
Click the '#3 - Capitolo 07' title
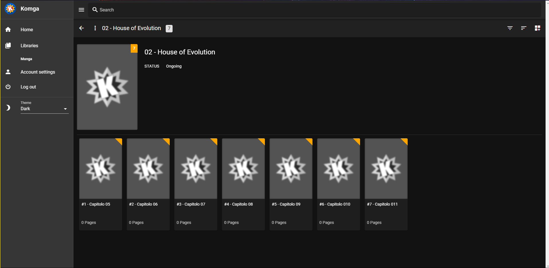pyautogui.click(x=191, y=204)
